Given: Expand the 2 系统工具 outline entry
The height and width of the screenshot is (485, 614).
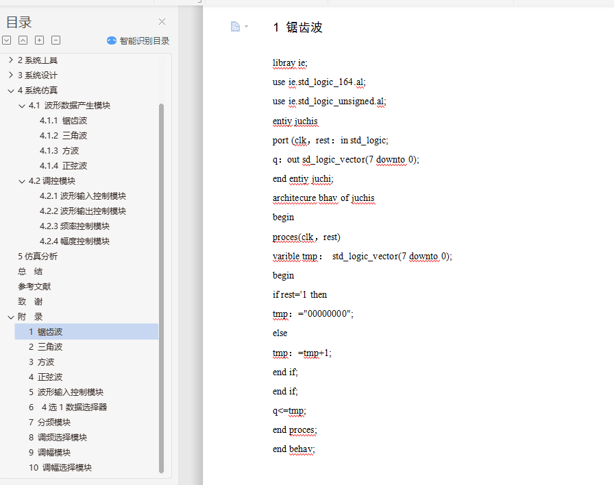Looking at the screenshot, I should 11,60.
